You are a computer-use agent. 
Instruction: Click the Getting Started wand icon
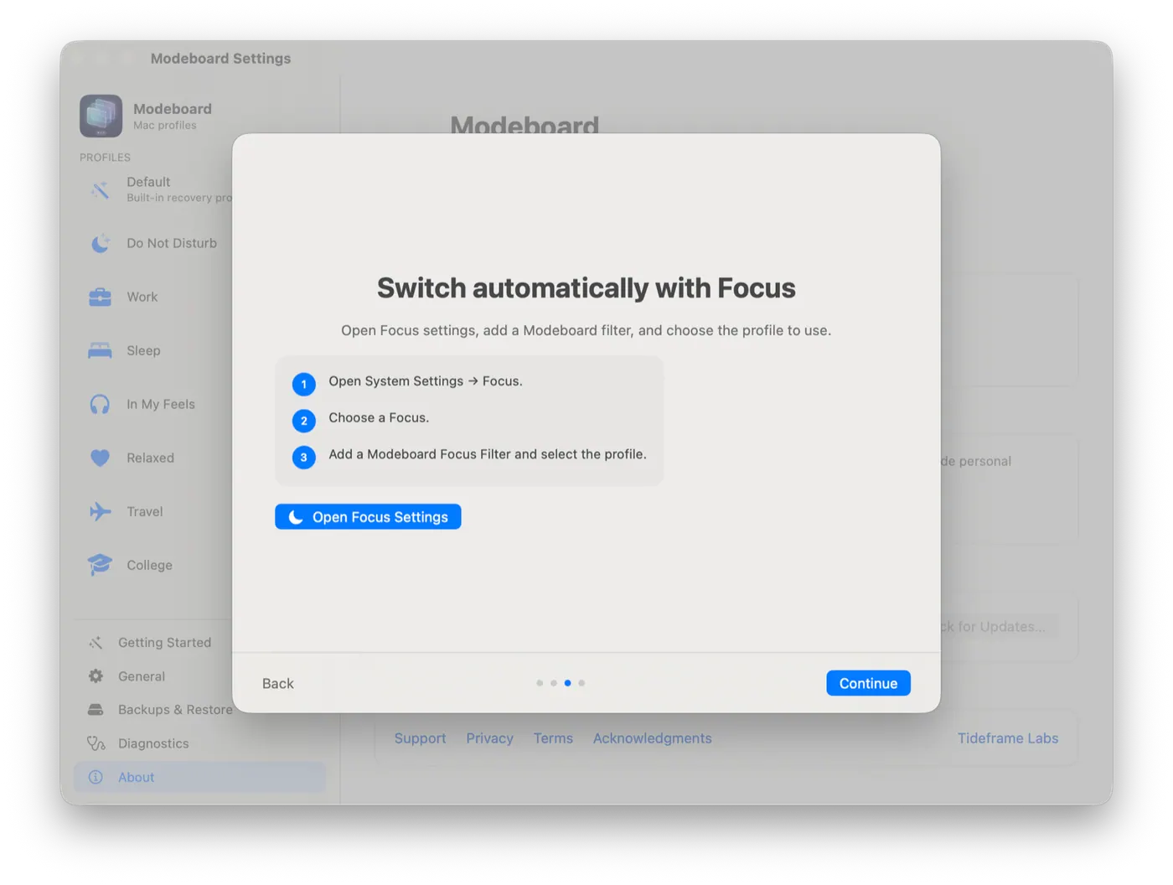(x=96, y=643)
